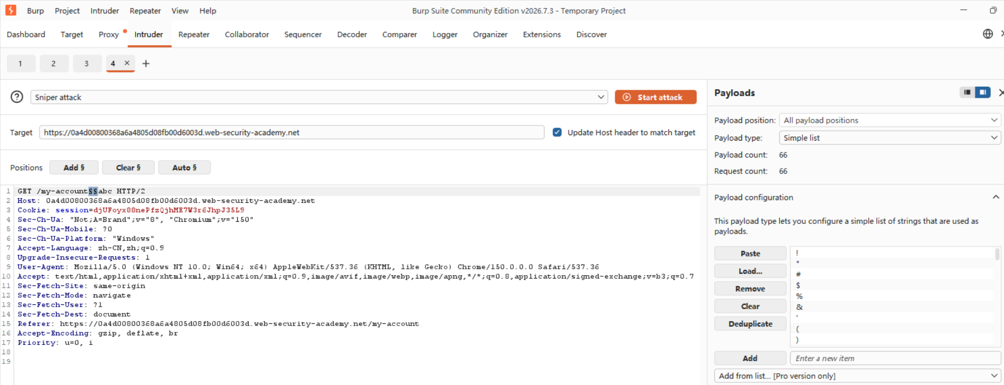Switch Payloads panel to left layout icon
Screen dimensions: 1004x385
point(967,92)
